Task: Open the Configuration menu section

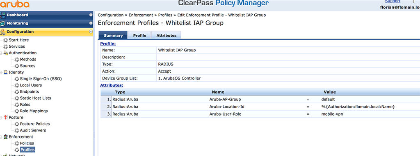Action: [47, 31]
